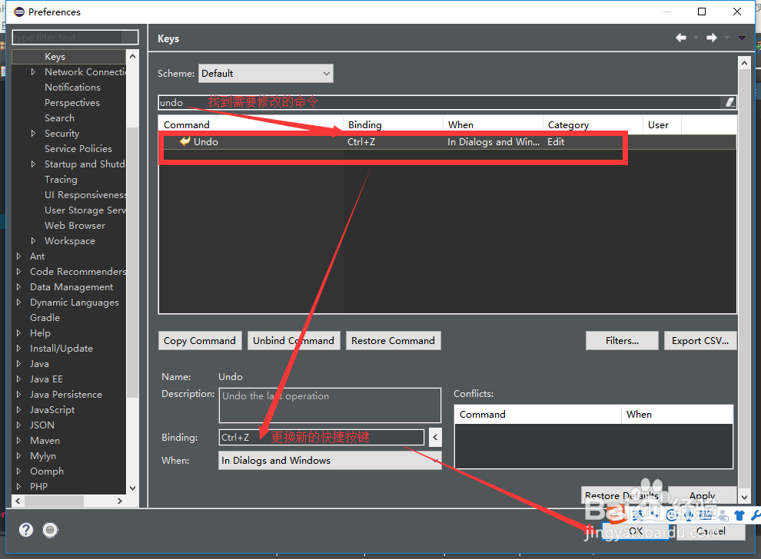Screen dimensions: 761x559
Task: Click the type filter text field
Action: pyautogui.click(x=75, y=38)
